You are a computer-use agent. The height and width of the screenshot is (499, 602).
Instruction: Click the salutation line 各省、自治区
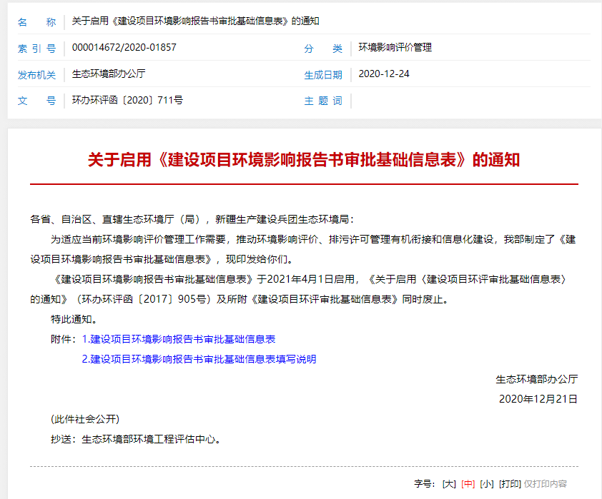click(192, 219)
